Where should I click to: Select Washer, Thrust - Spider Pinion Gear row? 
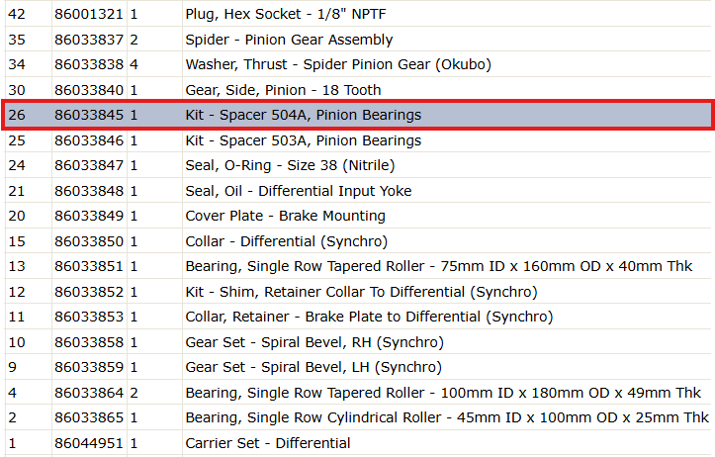click(x=358, y=64)
